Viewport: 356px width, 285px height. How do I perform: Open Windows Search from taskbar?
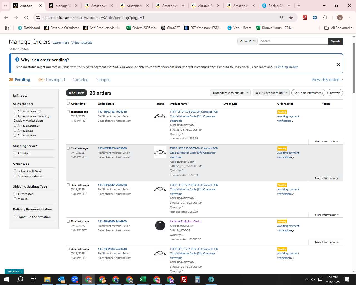[20, 279]
